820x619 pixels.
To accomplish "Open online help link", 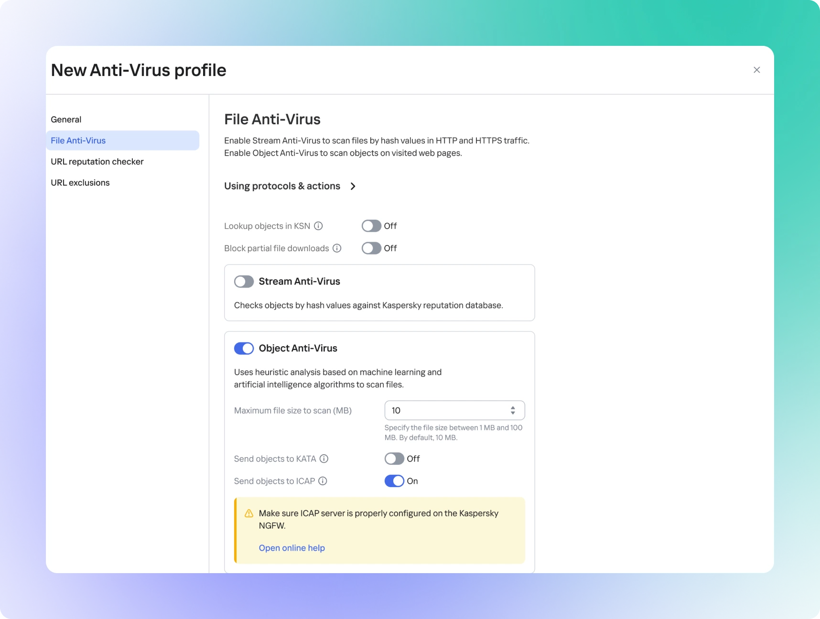I will (x=291, y=548).
